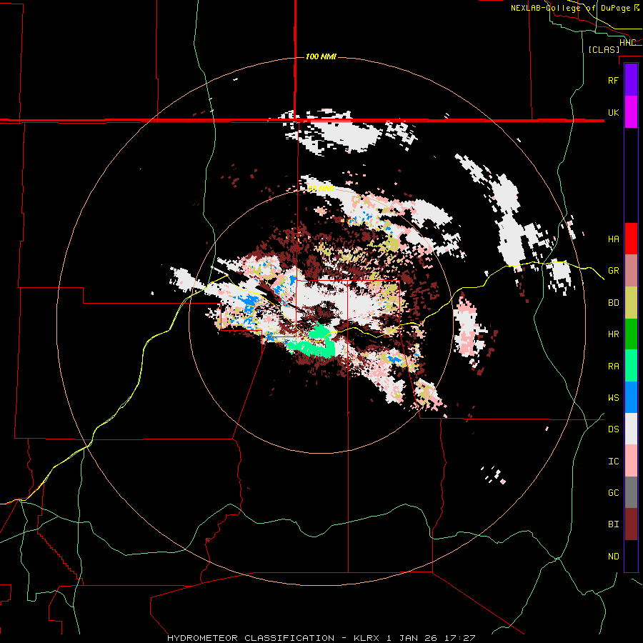
Task: Click the magenta UK legend color swatch
Action: pos(631,112)
